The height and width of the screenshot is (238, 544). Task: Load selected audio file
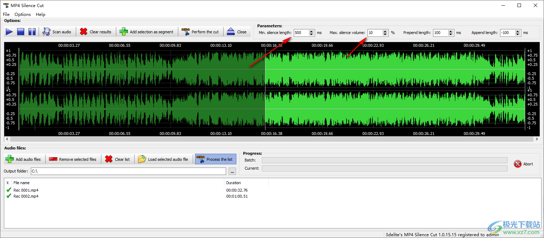pyautogui.click(x=163, y=159)
